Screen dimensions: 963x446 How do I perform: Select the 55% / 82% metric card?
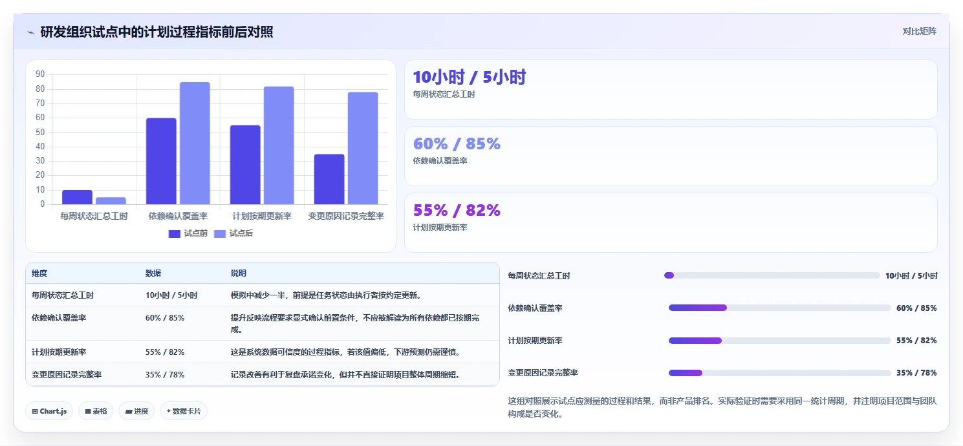(671, 223)
